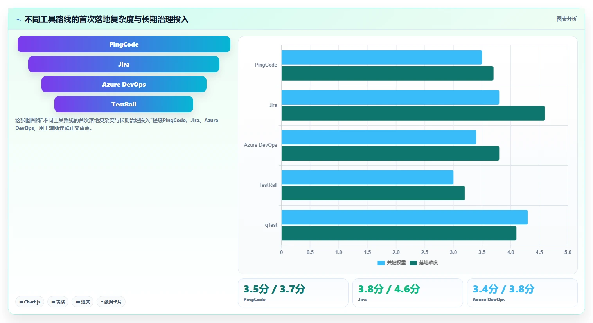Click the Jira y-axis label
The height and width of the screenshot is (323, 593).
coord(273,105)
